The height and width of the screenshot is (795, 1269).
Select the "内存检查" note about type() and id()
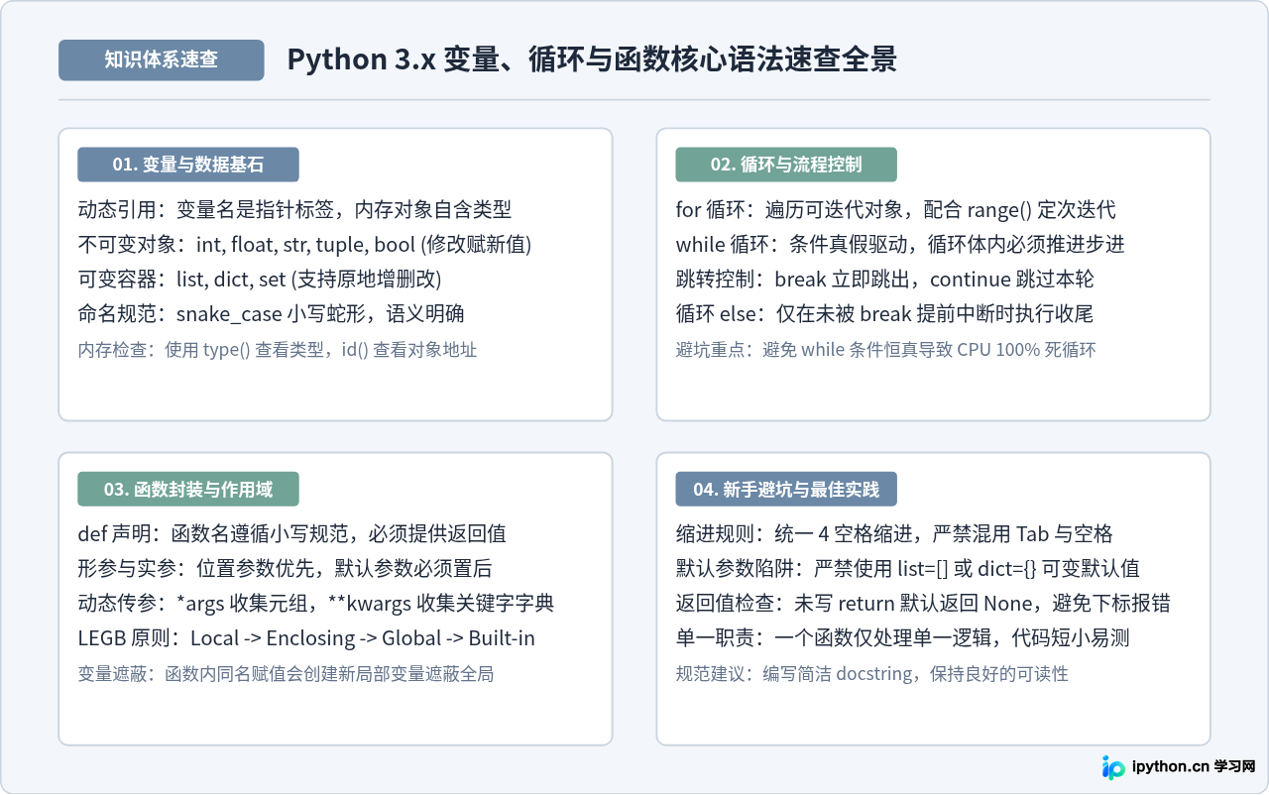[278, 350]
